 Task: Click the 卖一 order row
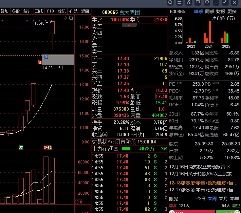(x=129, y=52)
